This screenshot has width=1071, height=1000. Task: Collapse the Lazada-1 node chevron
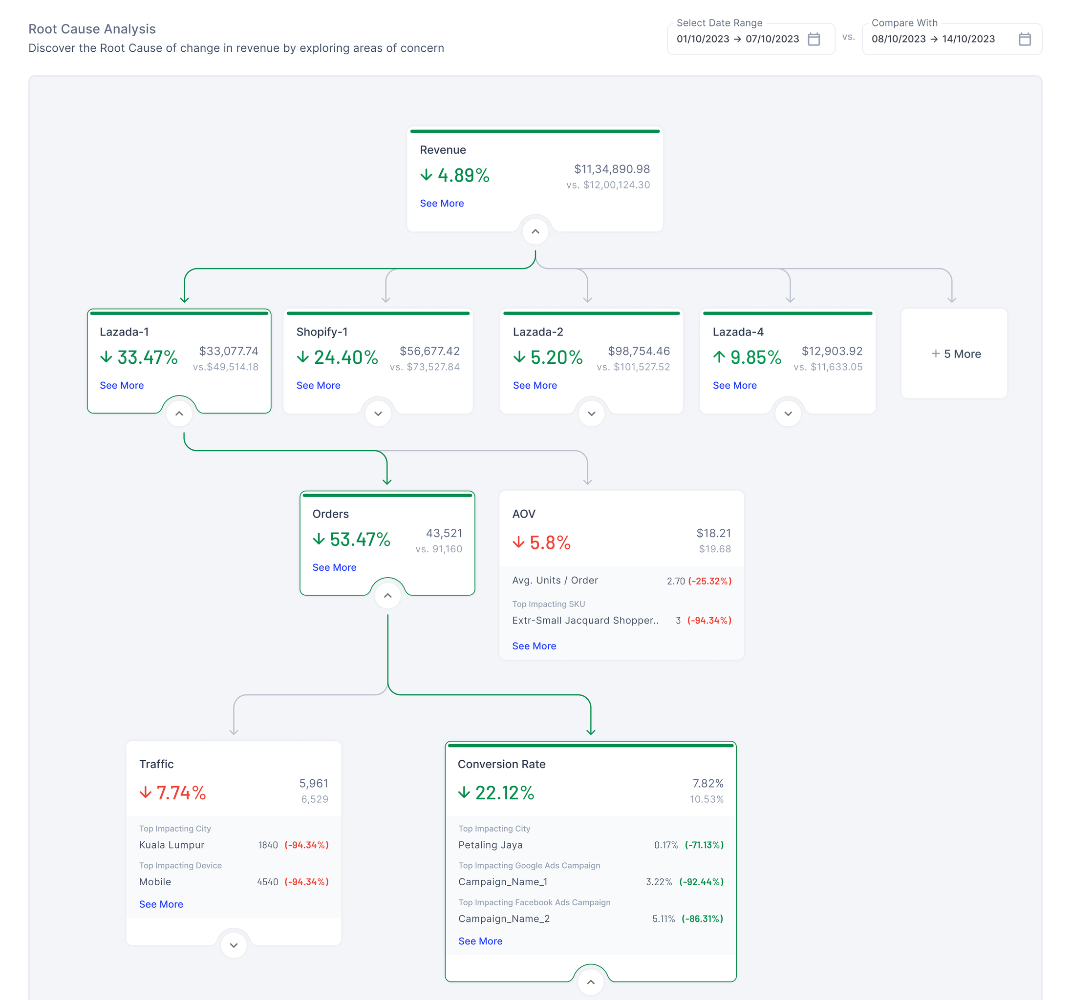179,414
